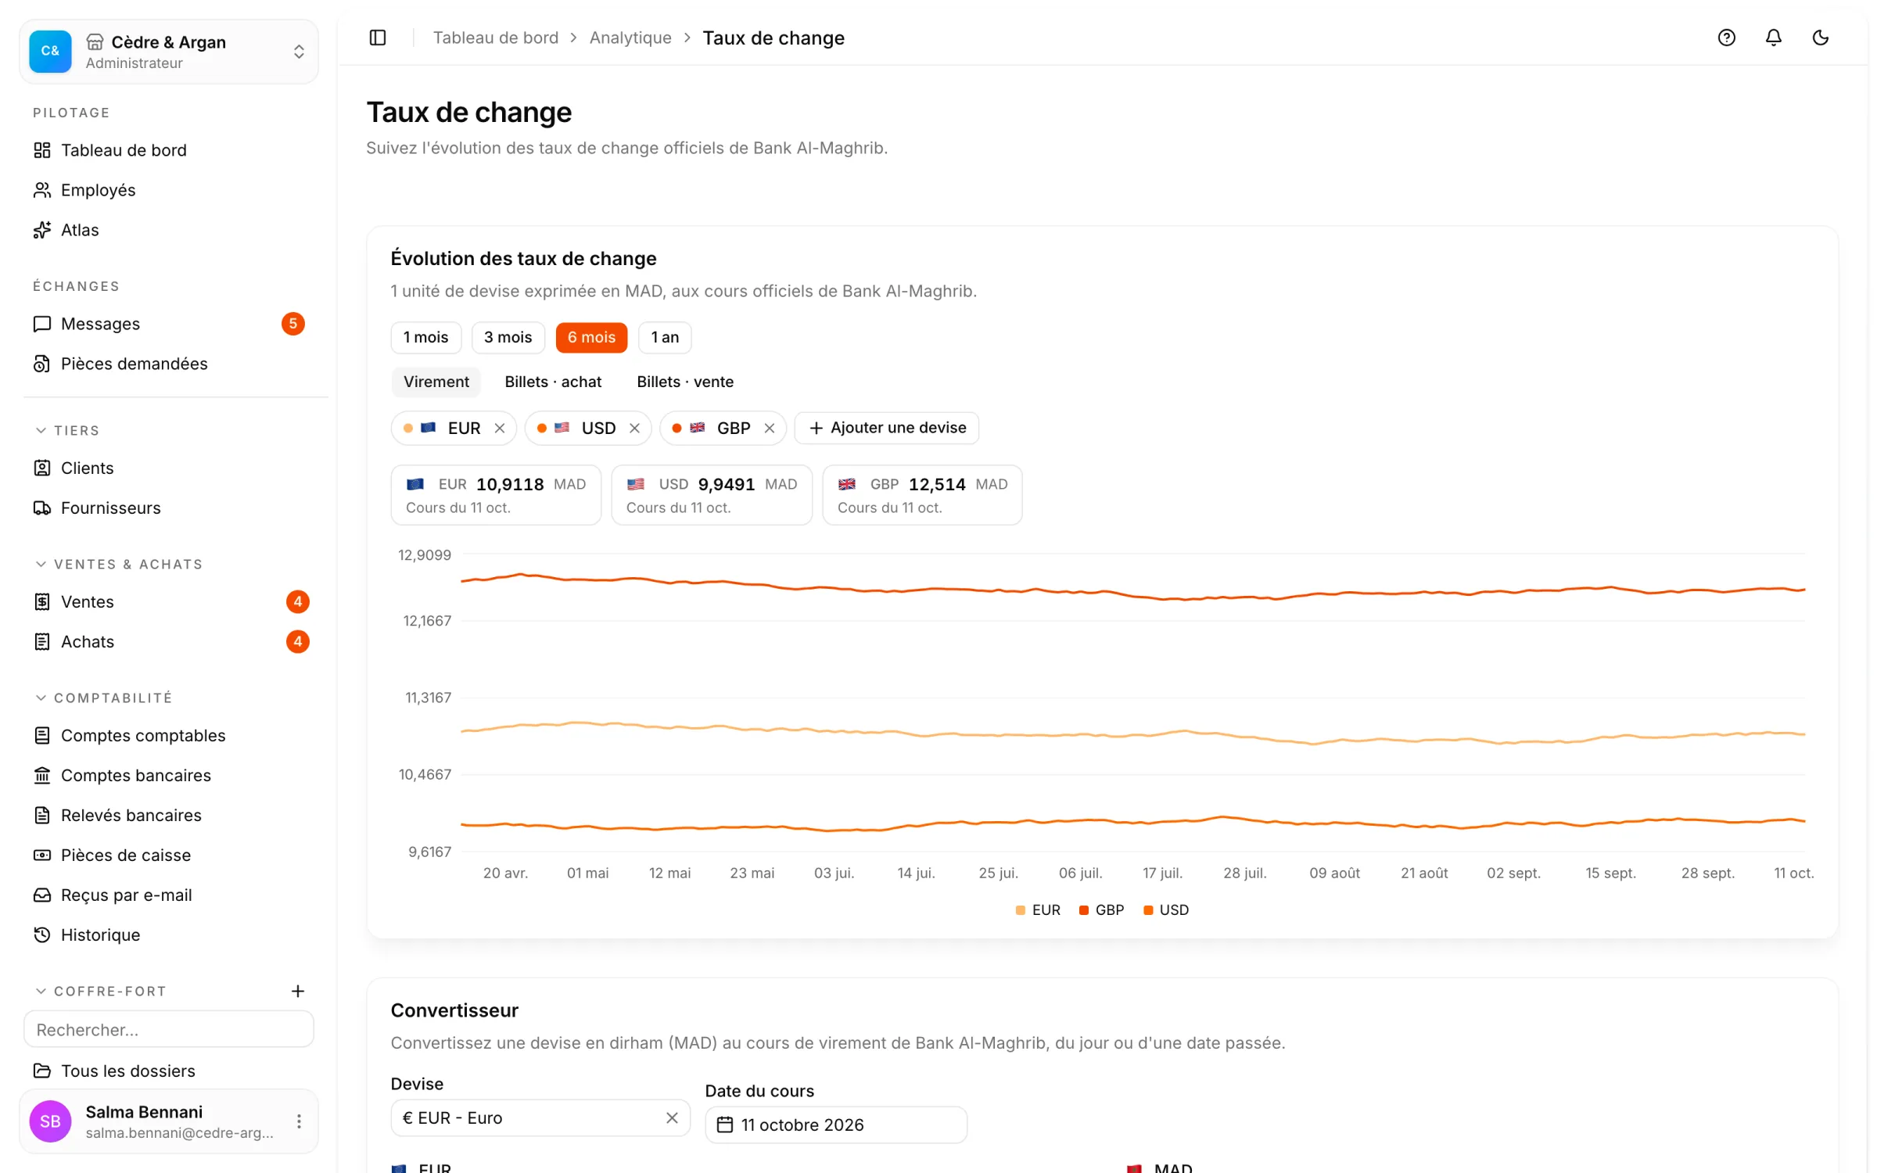The image size is (1877, 1173).
Task: Open Tous les dossiers folder
Action: (x=169, y=1071)
